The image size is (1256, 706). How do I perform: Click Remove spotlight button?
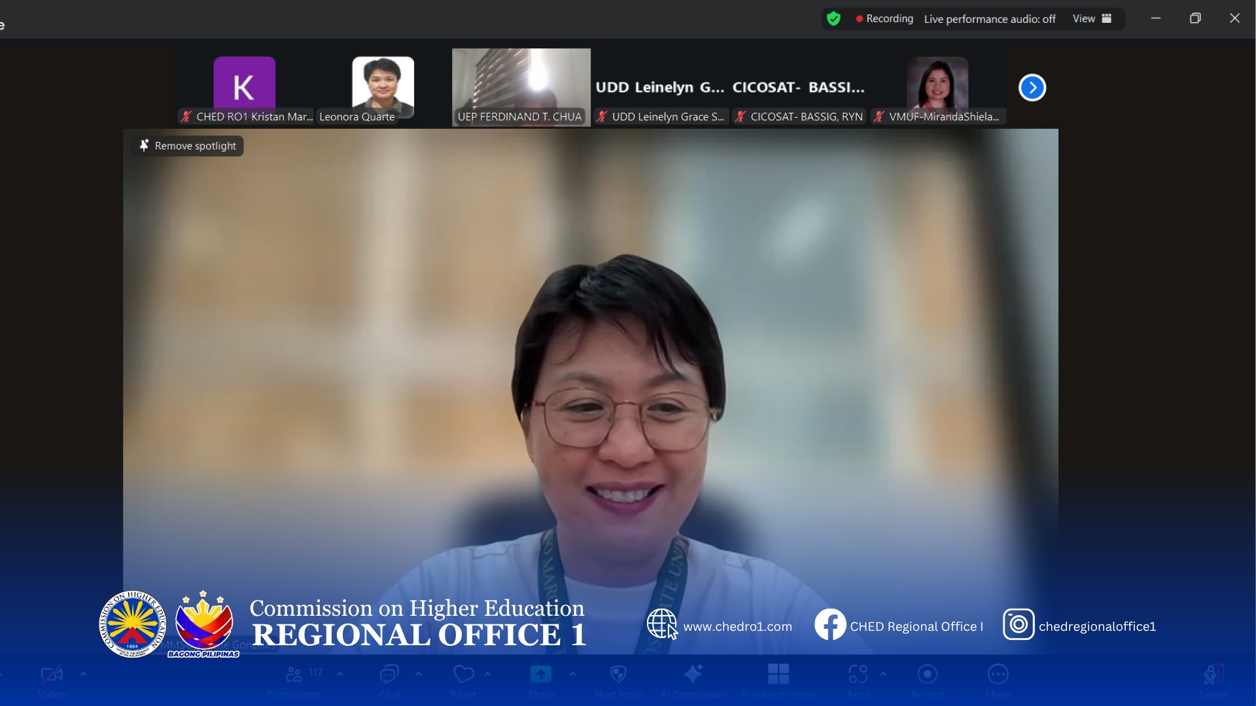187,146
